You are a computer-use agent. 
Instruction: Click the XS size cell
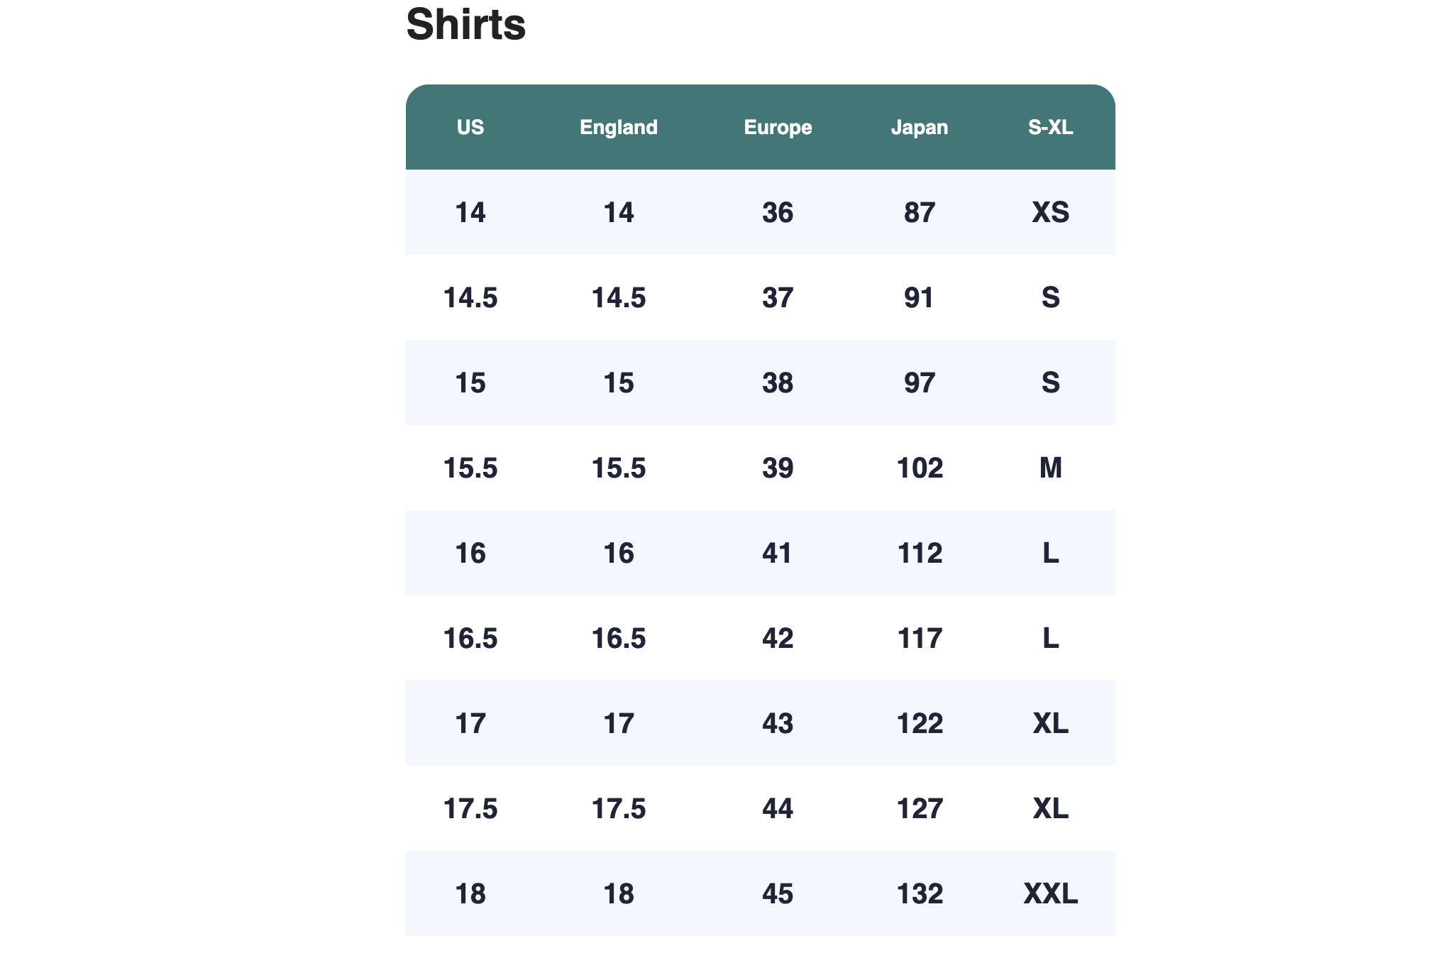[x=1051, y=212]
